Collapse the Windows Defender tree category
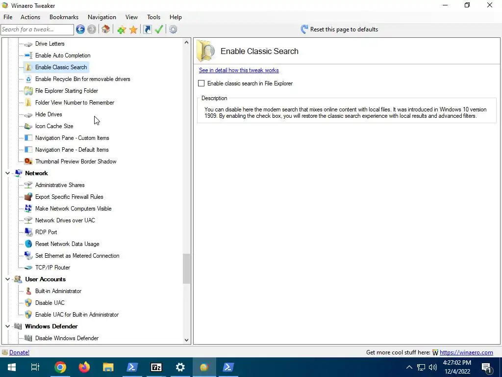This screenshot has height=377, width=502. click(7, 326)
